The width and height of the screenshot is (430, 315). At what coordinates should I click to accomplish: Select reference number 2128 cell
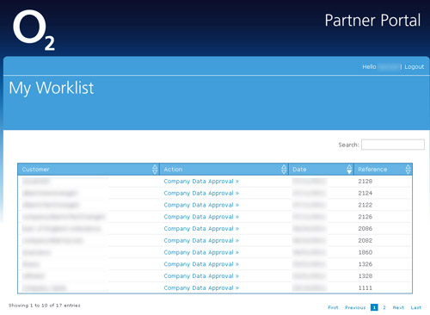(365, 182)
